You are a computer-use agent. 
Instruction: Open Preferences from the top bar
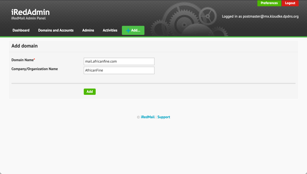tap(269, 3)
